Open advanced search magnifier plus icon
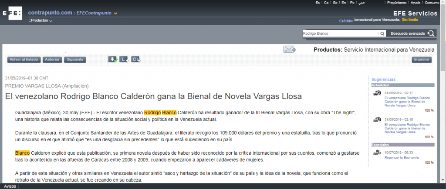This screenshot has height=189, width=446. pyautogui.click(x=431, y=33)
